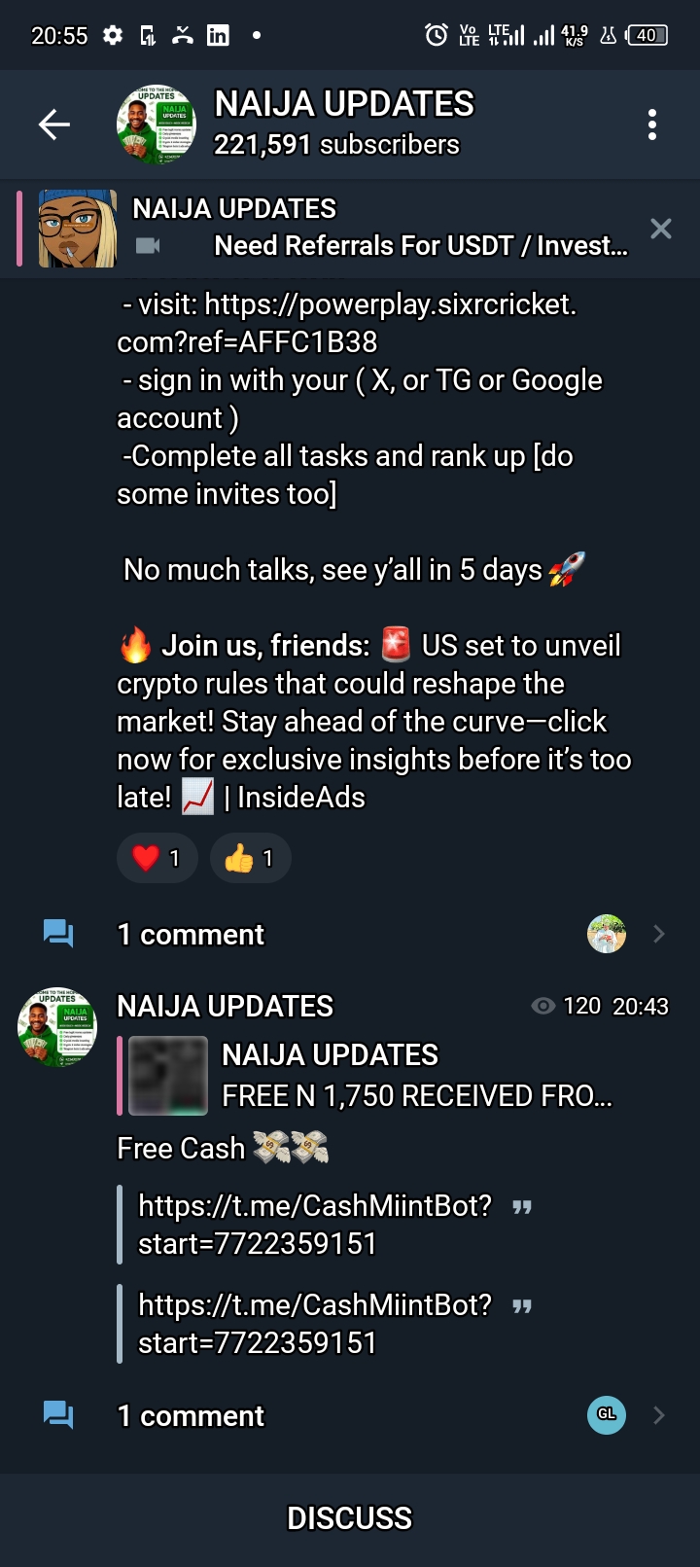Open second CashMiintBot quoted link
Image resolution: width=700 pixels, height=1567 pixels.
point(315,1323)
